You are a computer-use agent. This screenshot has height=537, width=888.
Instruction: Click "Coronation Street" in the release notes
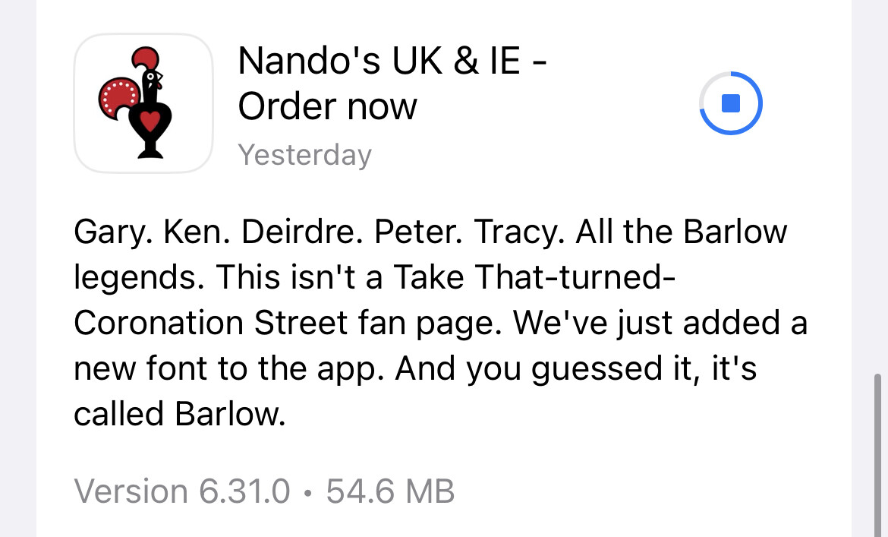point(210,323)
